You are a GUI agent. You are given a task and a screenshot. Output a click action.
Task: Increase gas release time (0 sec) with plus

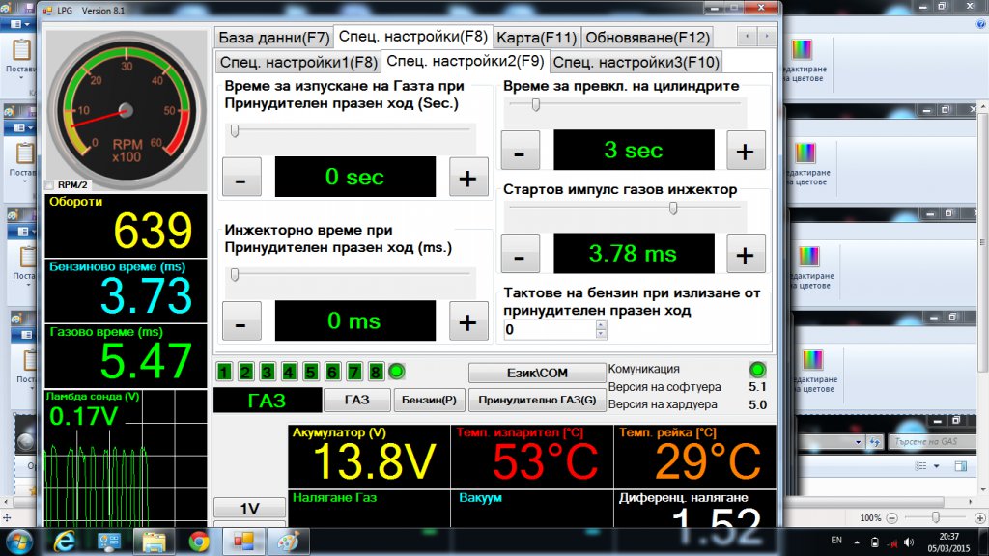coord(468,178)
